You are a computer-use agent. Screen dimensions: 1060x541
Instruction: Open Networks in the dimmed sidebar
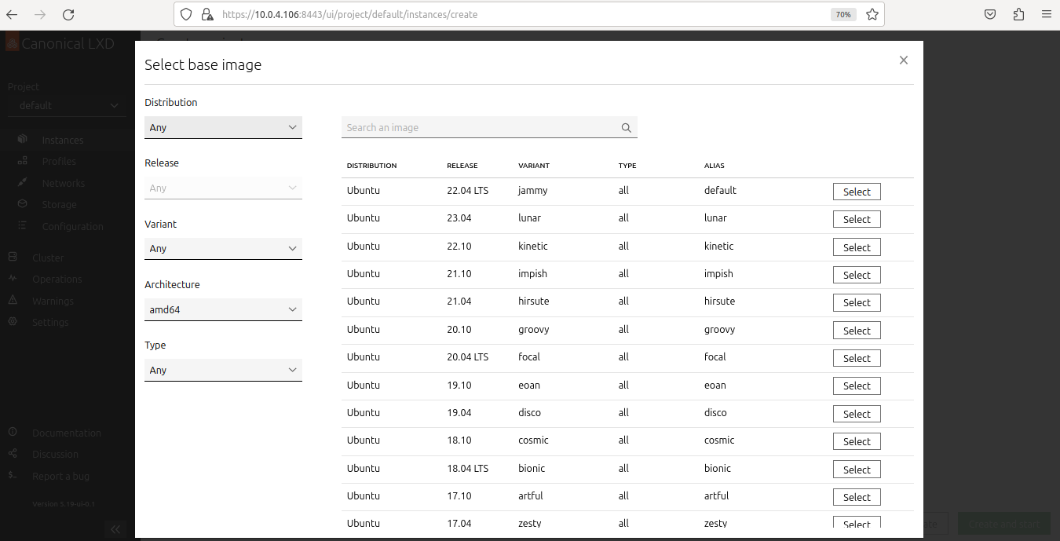coord(63,183)
